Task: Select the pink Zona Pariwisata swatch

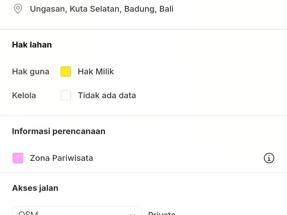Action: tap(18, 158)
